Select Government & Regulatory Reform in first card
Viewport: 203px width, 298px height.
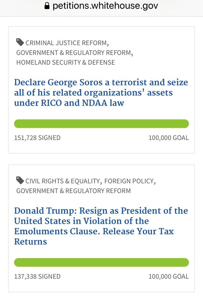point(74,53)
